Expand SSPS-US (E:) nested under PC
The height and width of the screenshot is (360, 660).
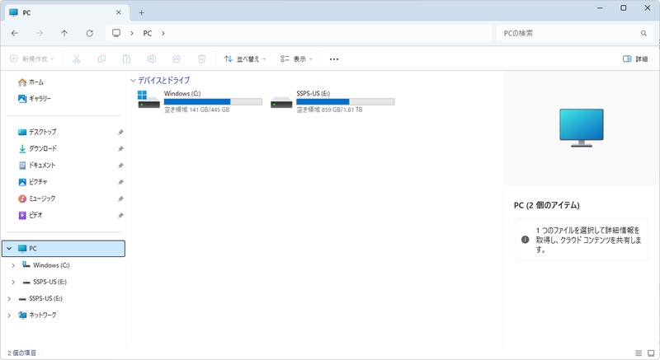(13, 282)
